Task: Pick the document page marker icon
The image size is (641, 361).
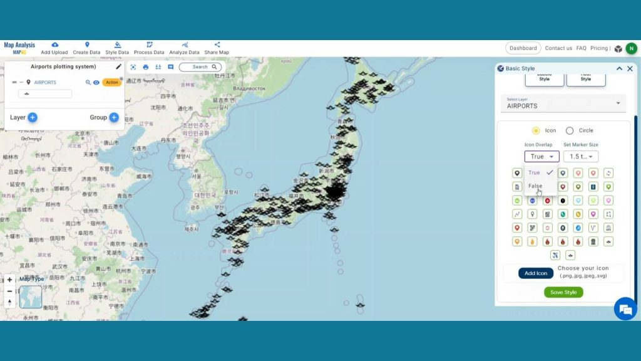Action: point(517,187)
